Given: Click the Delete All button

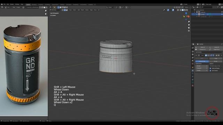Looking at the screenshot, I should (x=216, y=47).
